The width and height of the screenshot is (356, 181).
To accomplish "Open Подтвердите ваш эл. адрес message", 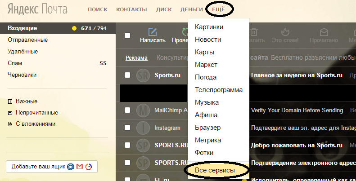I will tap(303, 128).
